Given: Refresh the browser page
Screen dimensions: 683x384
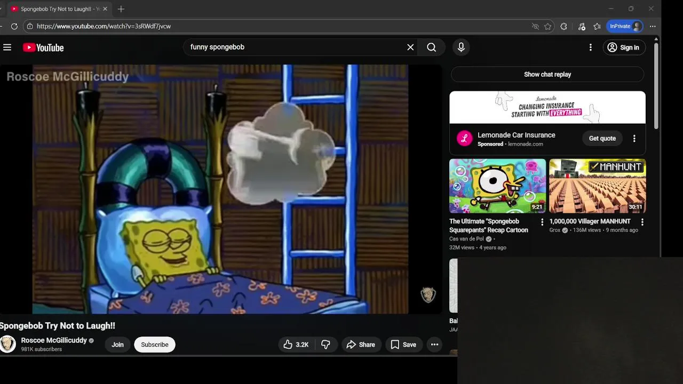Looking at the screenshot, I should pyautogui.click(x=14, y=26).
